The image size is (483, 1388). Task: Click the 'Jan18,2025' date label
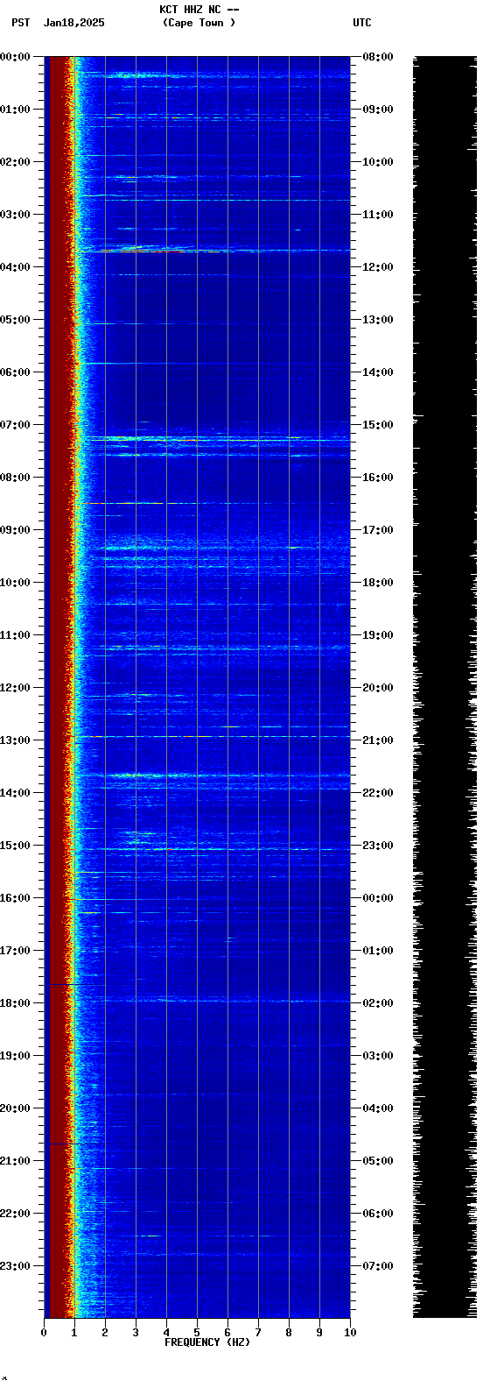tap(73, 23)
